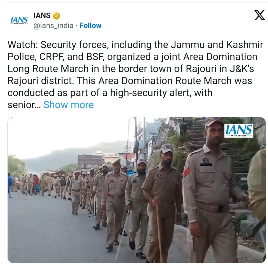Open the IANS profile avatar logo
The width and height of the screenshot is (268, 265).
click(x=19, y=21)
